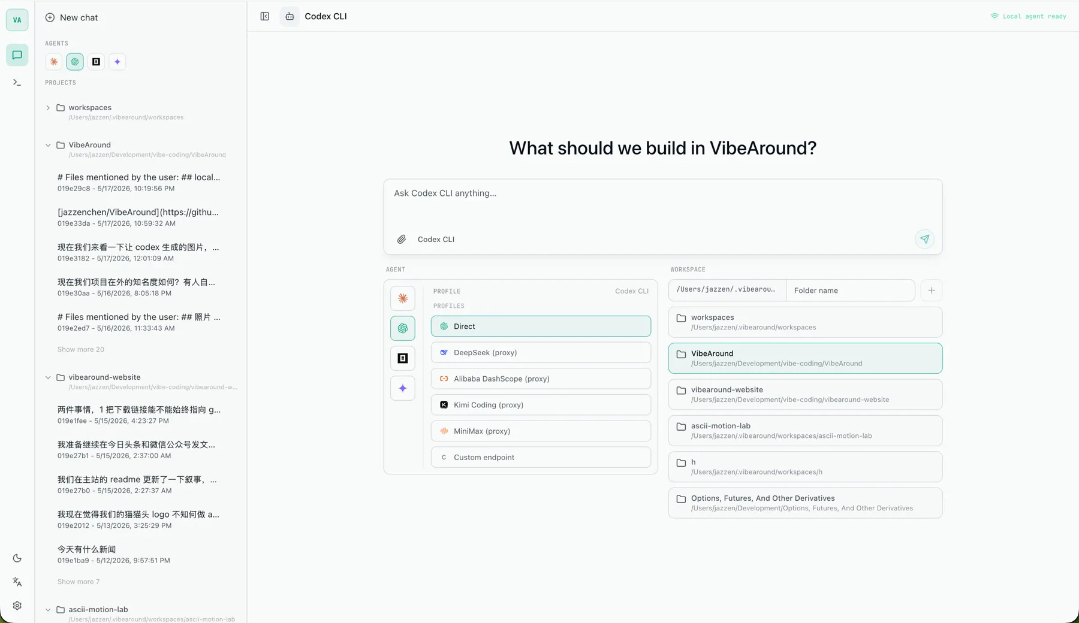This screenshot has width=1079, height=623.
Task: Select the vibearound-website workspace card
Action: click(x=805, y=395)
